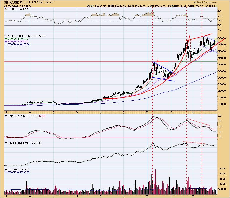Image resolution: width=230 pixels, height=198 pixels.
Task: Click the 45000 price axis label
Action: pos(222,58)
